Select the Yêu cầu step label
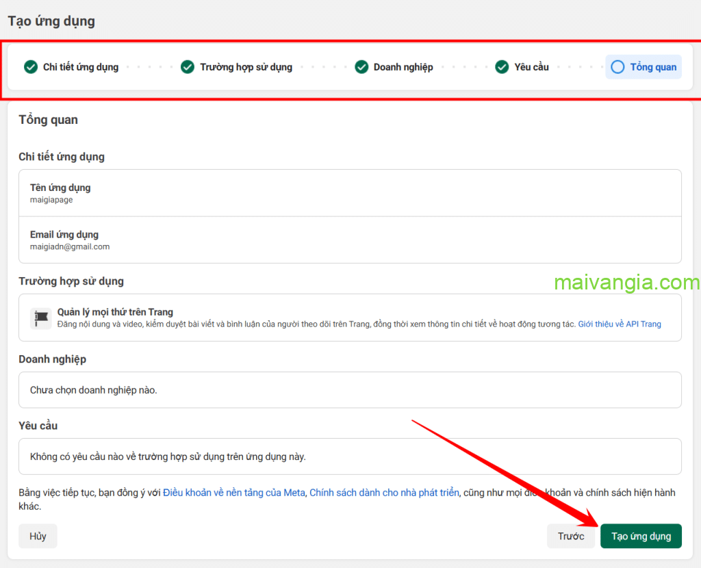This screenshot has height=568, width=701. click(x=532, y=67)
